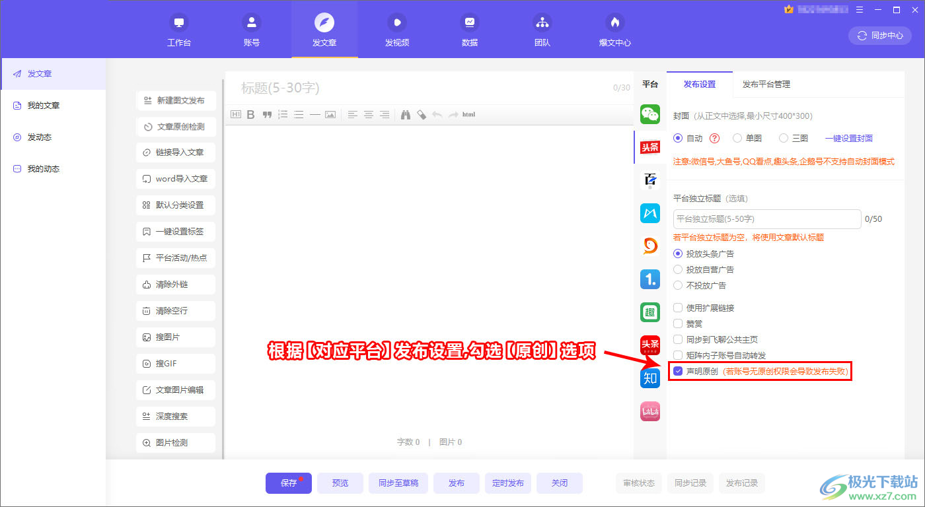
Task: Choose 不投放广告 option
Action: coord(677,285)
